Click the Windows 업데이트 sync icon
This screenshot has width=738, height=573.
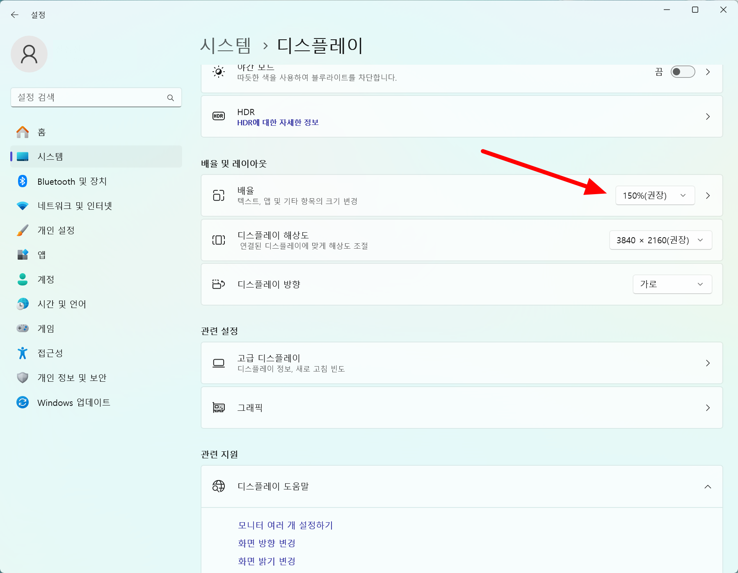click(x=23, y=402)
